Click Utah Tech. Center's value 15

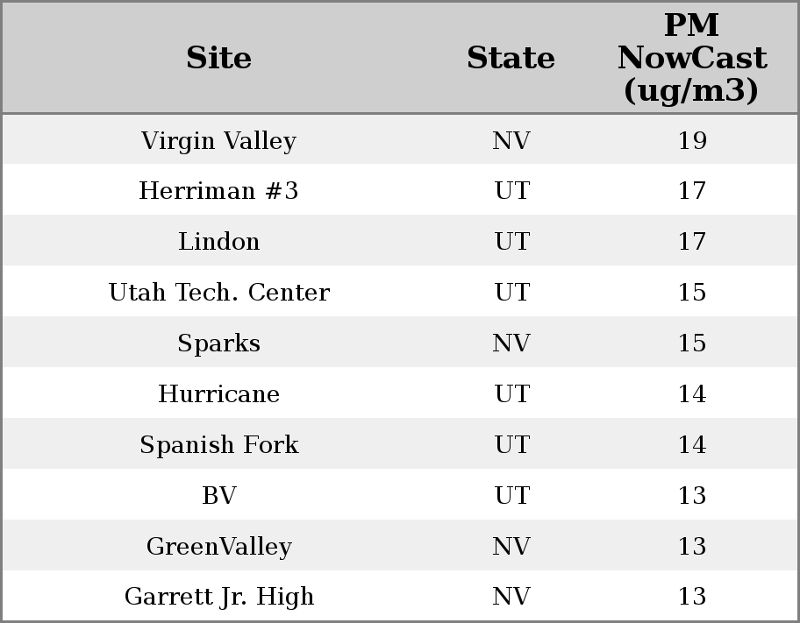(x=692, y=293)
